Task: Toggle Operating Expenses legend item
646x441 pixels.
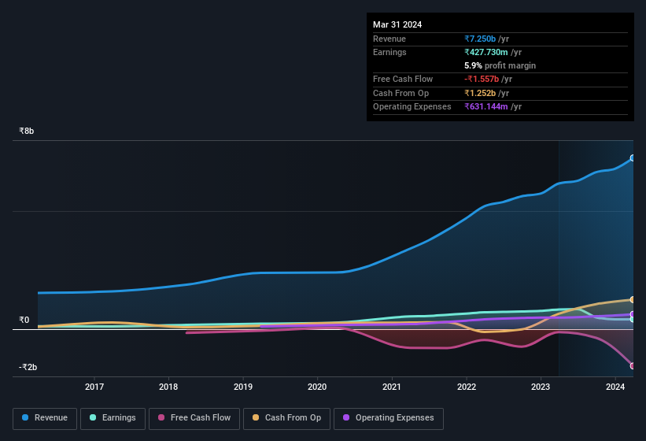Action: [x=388, y=418]
